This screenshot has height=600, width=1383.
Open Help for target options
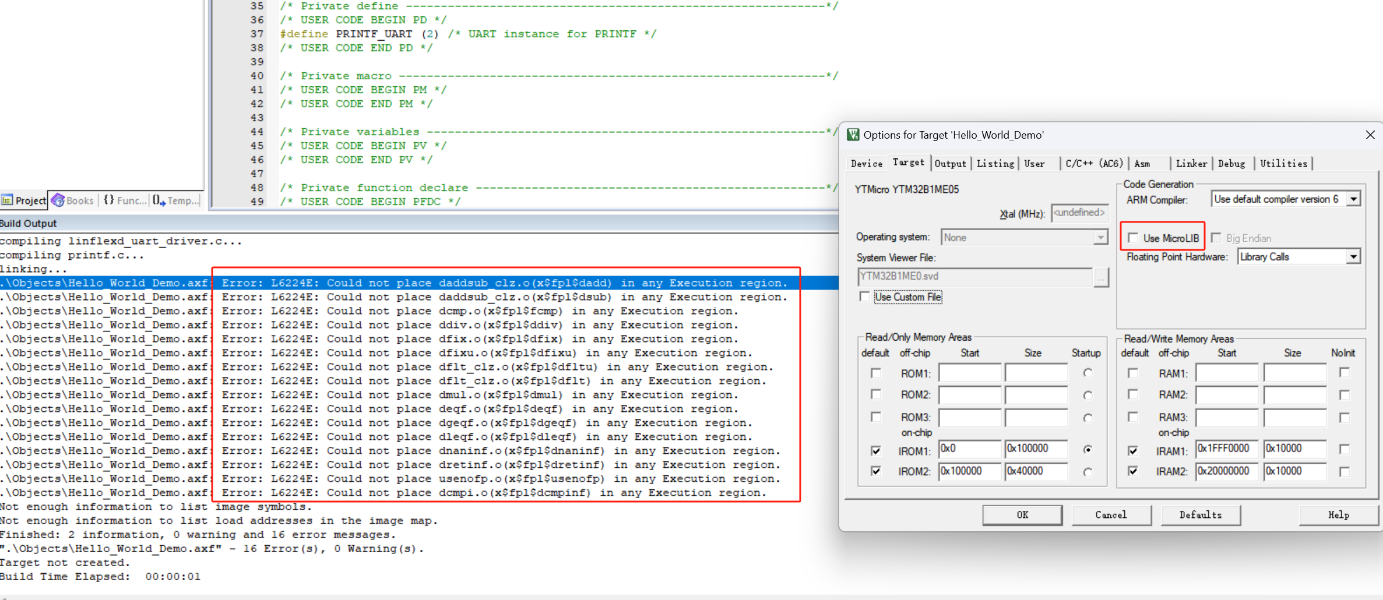click(x=1339, y=515)
